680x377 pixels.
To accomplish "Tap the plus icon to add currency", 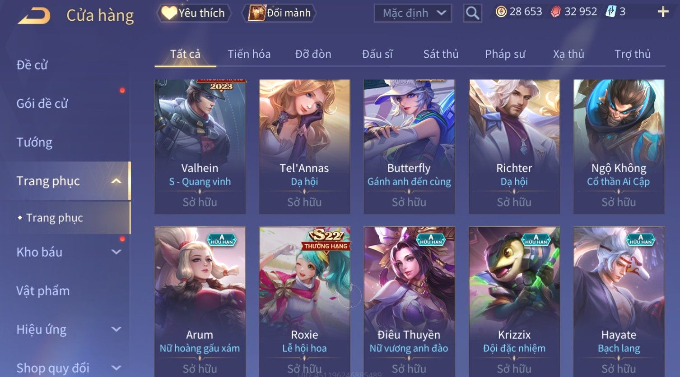I will pos(663,12).
